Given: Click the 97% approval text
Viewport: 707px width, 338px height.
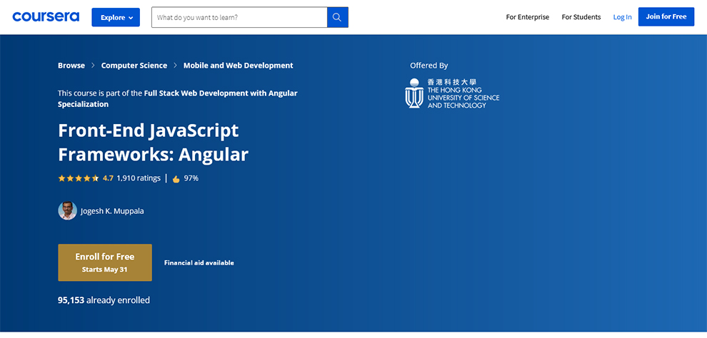Looking at the screenshot, I should (x=191, y=178).
